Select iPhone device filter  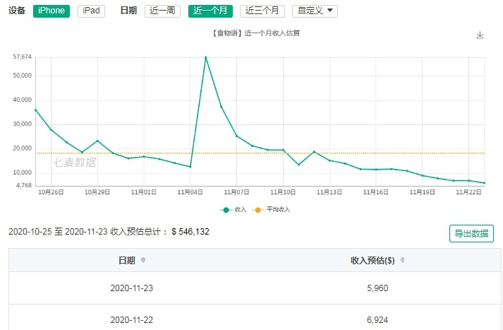(x=51, y=11)
